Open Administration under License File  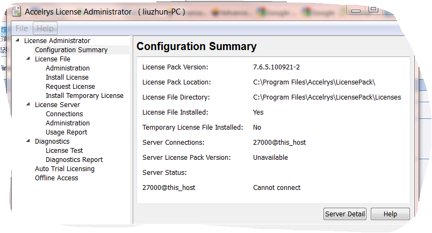point(68,68)
